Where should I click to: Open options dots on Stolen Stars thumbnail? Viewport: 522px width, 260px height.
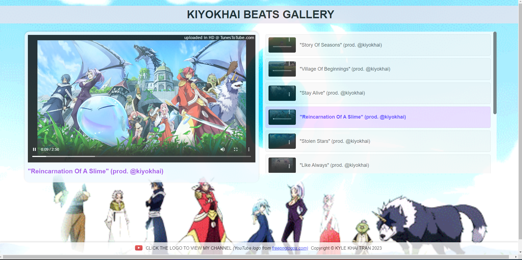point(289,142)
